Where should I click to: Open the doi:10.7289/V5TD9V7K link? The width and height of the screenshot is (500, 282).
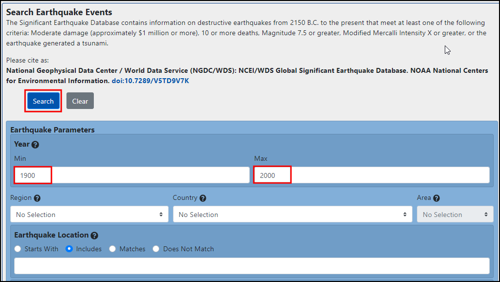pos(150,81)
